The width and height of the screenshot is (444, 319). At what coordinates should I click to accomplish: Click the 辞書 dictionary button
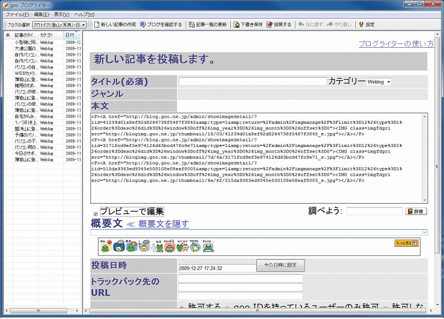pyautogui.click(x=416, y=211)
